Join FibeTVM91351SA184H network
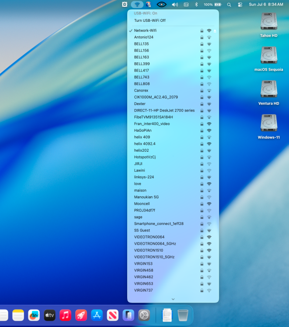 (173, 117)
